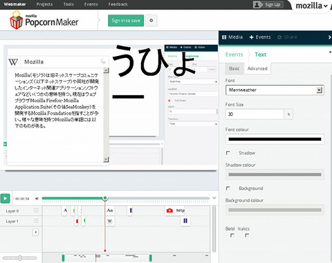The width and height of the screenshot is (332, 263).
Task: Open the Feedback menu
Action: click(118, 4)
